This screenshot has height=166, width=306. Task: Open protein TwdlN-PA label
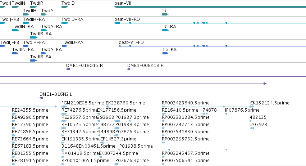pyautogui.click(x=23, y=50)
